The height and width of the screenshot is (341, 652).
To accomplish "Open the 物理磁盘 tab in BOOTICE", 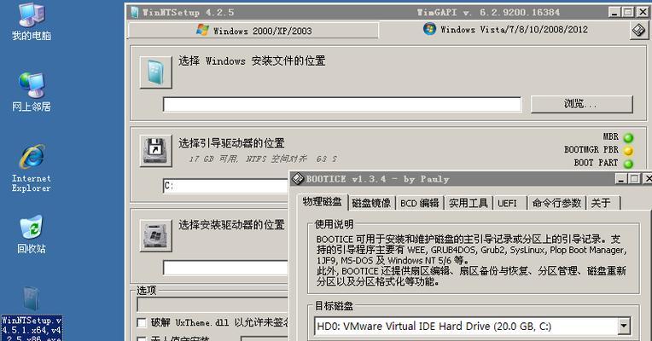I will click(x=323, y=202).
